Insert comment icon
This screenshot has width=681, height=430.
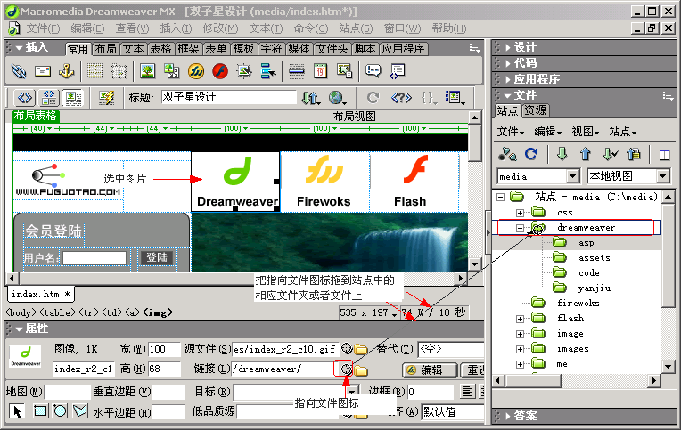point(373,70)
